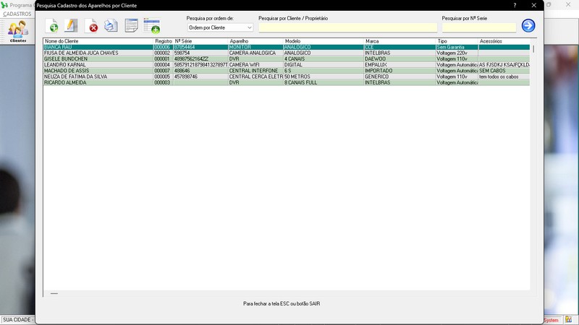The width and height of the screenshot is (579, 325).
Task: Click the CAMERA ANALOGICA aparelho cell
Action: tap(256, 53)
